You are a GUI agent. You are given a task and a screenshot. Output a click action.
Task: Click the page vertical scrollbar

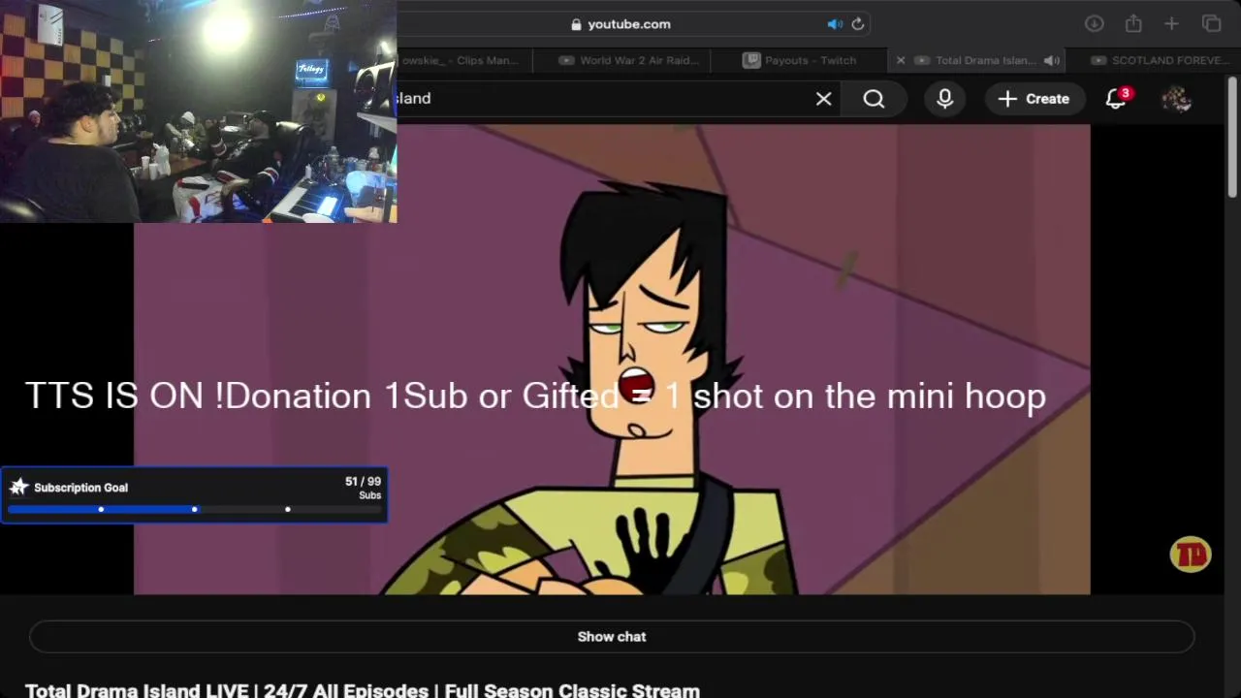coord(1232,136)
